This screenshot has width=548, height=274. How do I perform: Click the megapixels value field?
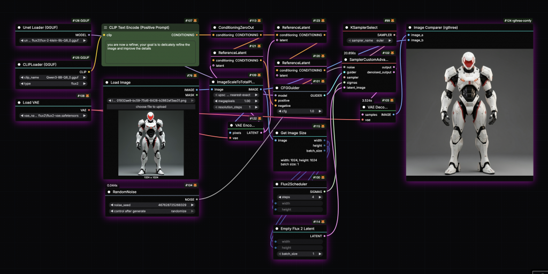(x=236, y=101)
